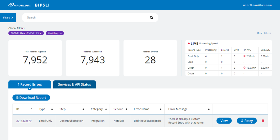View the record error details
The width and height of the screenshot is (280, 140).
[x=224, y=121]
